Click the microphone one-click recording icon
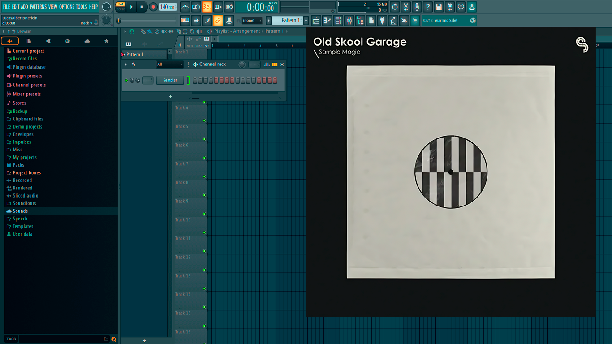The height and width of the screenshot is (344, 612). (417, 7)
